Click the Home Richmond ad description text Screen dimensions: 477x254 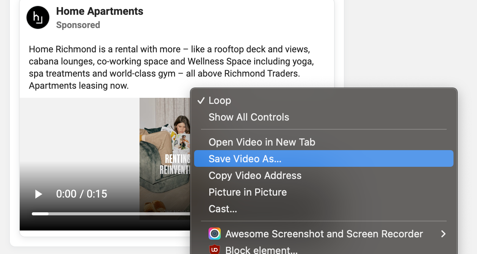click(x=171, y=67)
